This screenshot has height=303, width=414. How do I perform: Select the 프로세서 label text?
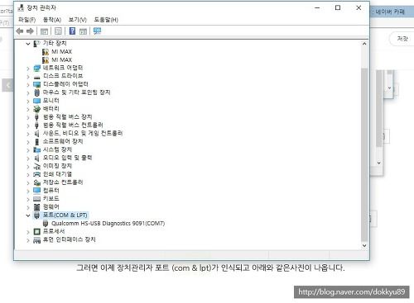click(x=54, y=231)
